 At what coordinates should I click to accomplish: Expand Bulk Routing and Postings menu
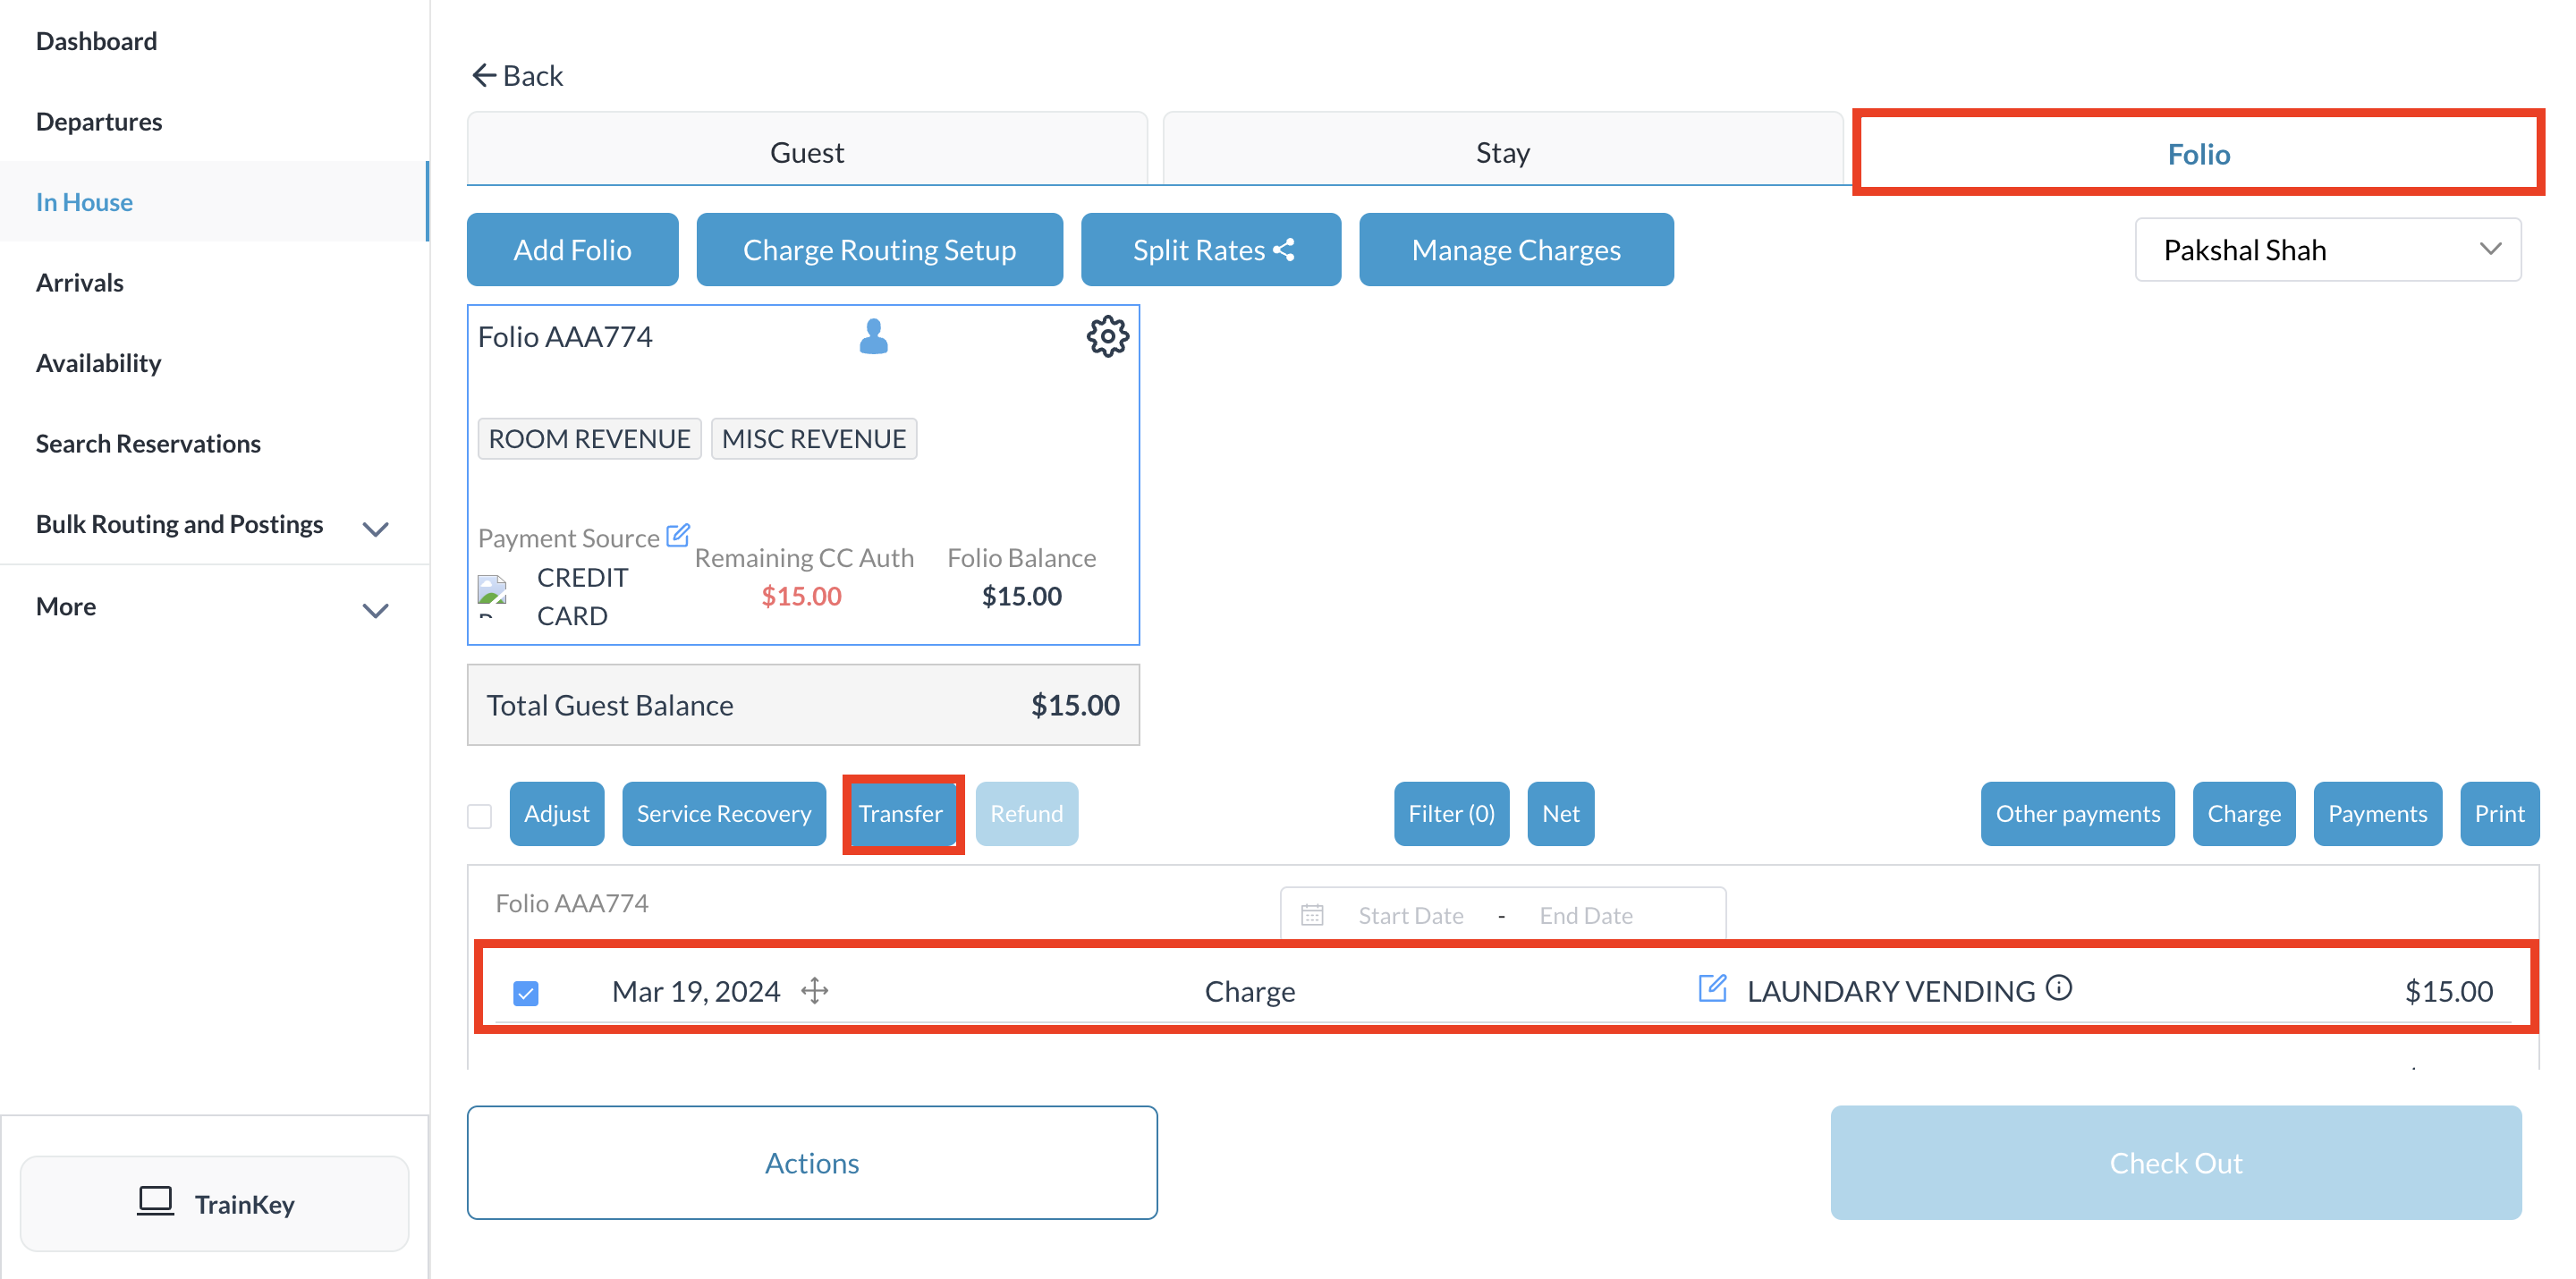(375, 527)
